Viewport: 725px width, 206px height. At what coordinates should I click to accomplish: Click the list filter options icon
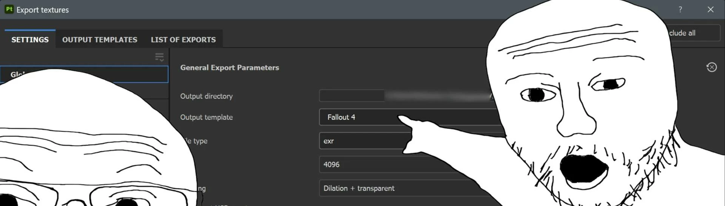[159, 57]
